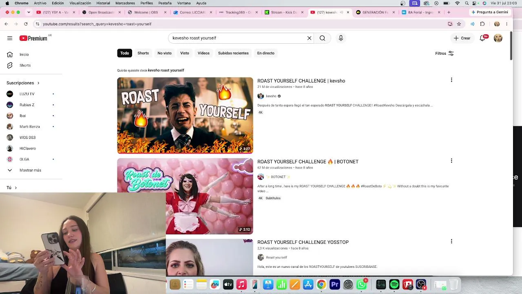Go to the YouTube Premium home logo
This screenshot has width=522, height=294.
point(33,38)
